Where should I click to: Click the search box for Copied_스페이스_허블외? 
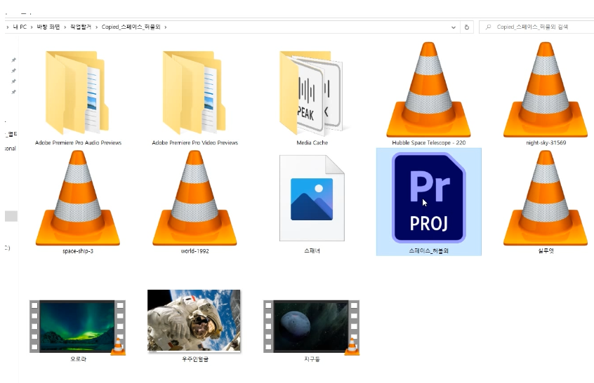coord(537,27)
